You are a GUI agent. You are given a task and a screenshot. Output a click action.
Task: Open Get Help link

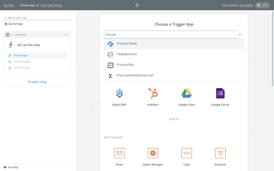tap(13, 167)
